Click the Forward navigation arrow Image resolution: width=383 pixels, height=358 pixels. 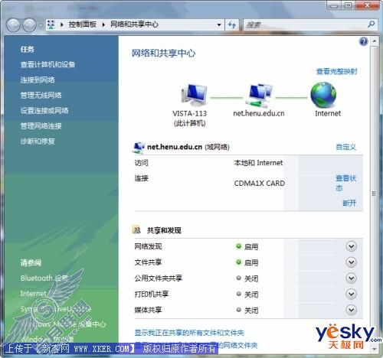(x=30, y=25)
